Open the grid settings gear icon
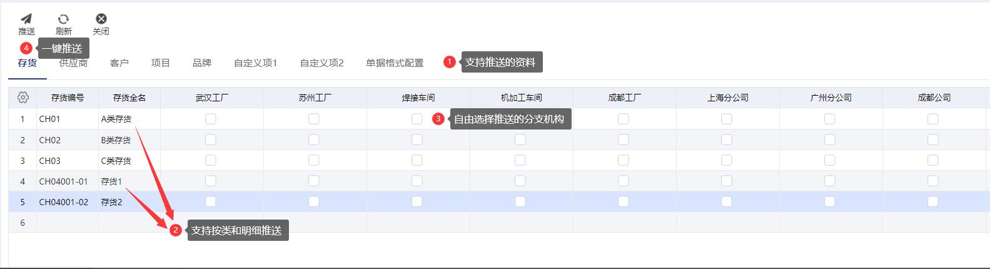This screenshot has width=990, height=269. point(23,97)
